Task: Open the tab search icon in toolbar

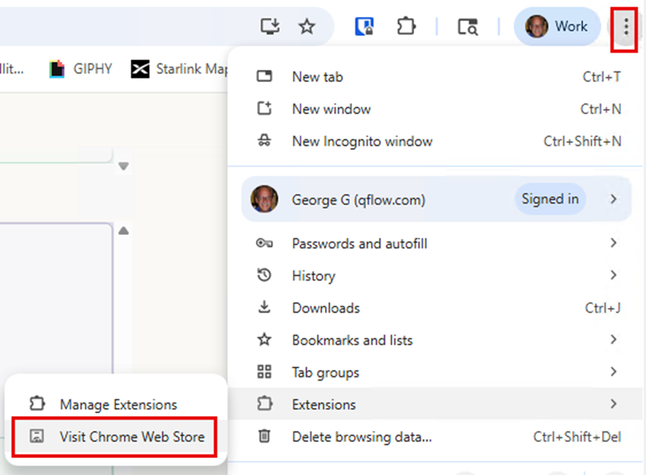Action: tap(467, 27)
